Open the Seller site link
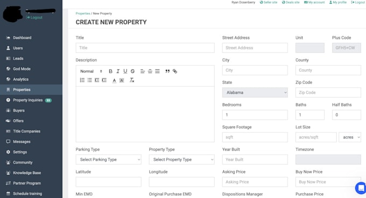This screenshot has height=198, width=366. coord(269,2)
